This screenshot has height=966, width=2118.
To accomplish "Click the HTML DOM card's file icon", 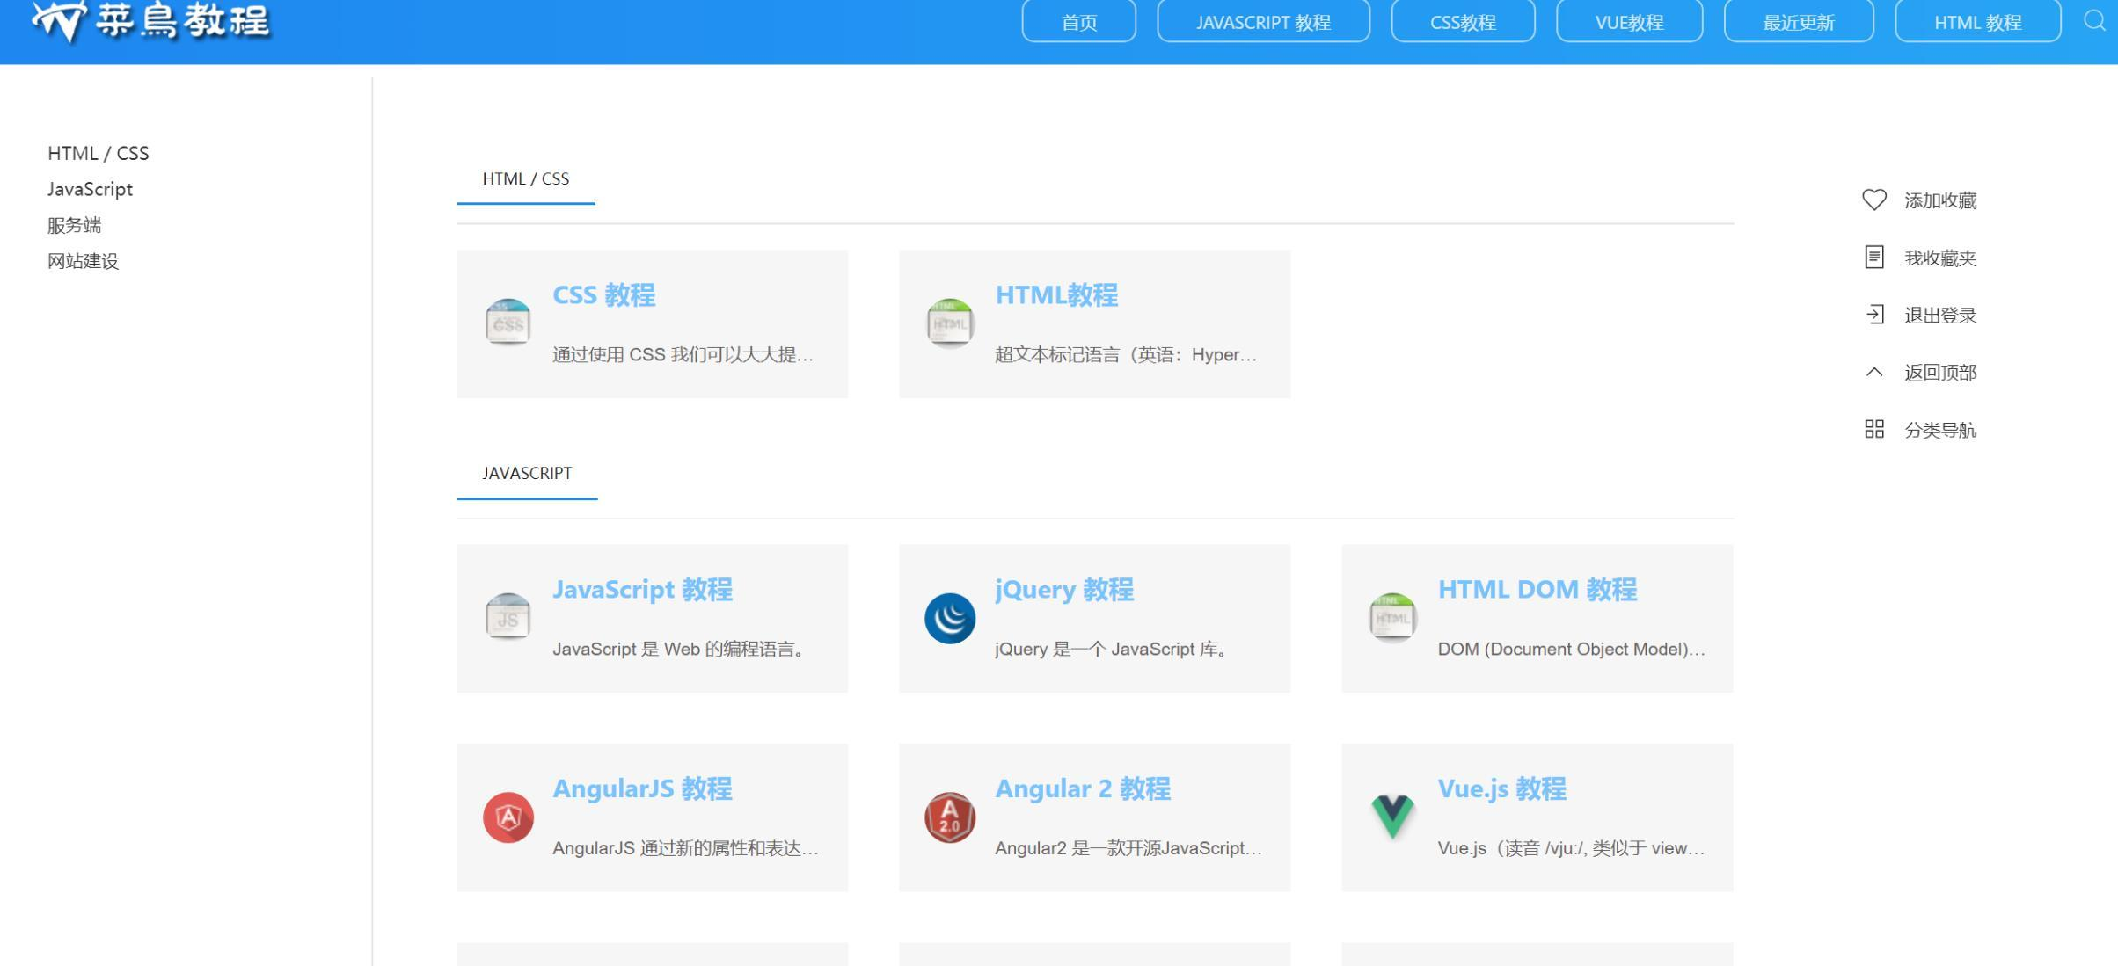I will click(x=1392, y=618).
